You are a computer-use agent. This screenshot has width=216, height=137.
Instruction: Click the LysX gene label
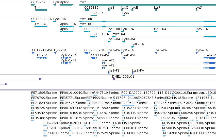point(57,2)
